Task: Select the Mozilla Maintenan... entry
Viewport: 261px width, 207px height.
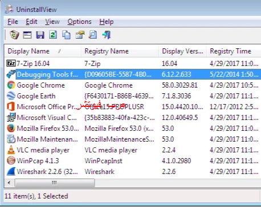Action: pos(47,139)
